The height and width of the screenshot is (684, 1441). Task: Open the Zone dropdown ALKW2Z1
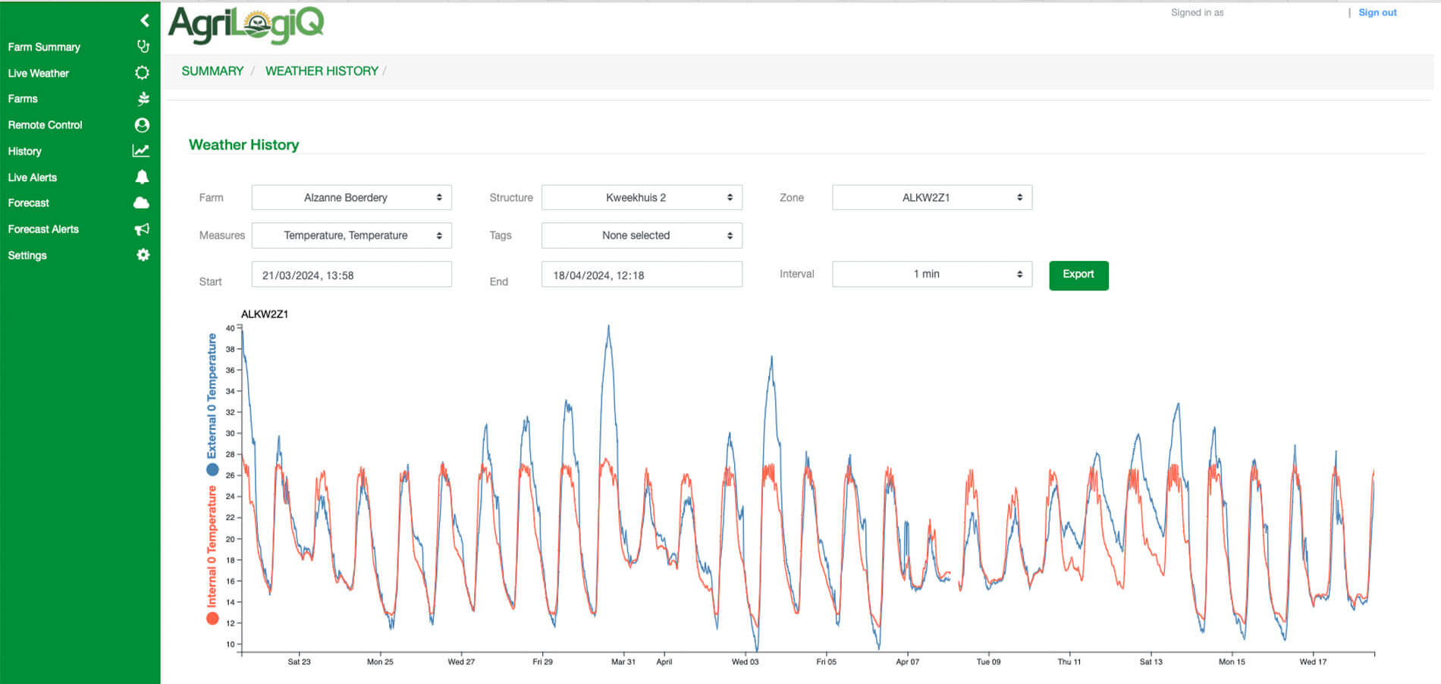(x=931, y=197)
